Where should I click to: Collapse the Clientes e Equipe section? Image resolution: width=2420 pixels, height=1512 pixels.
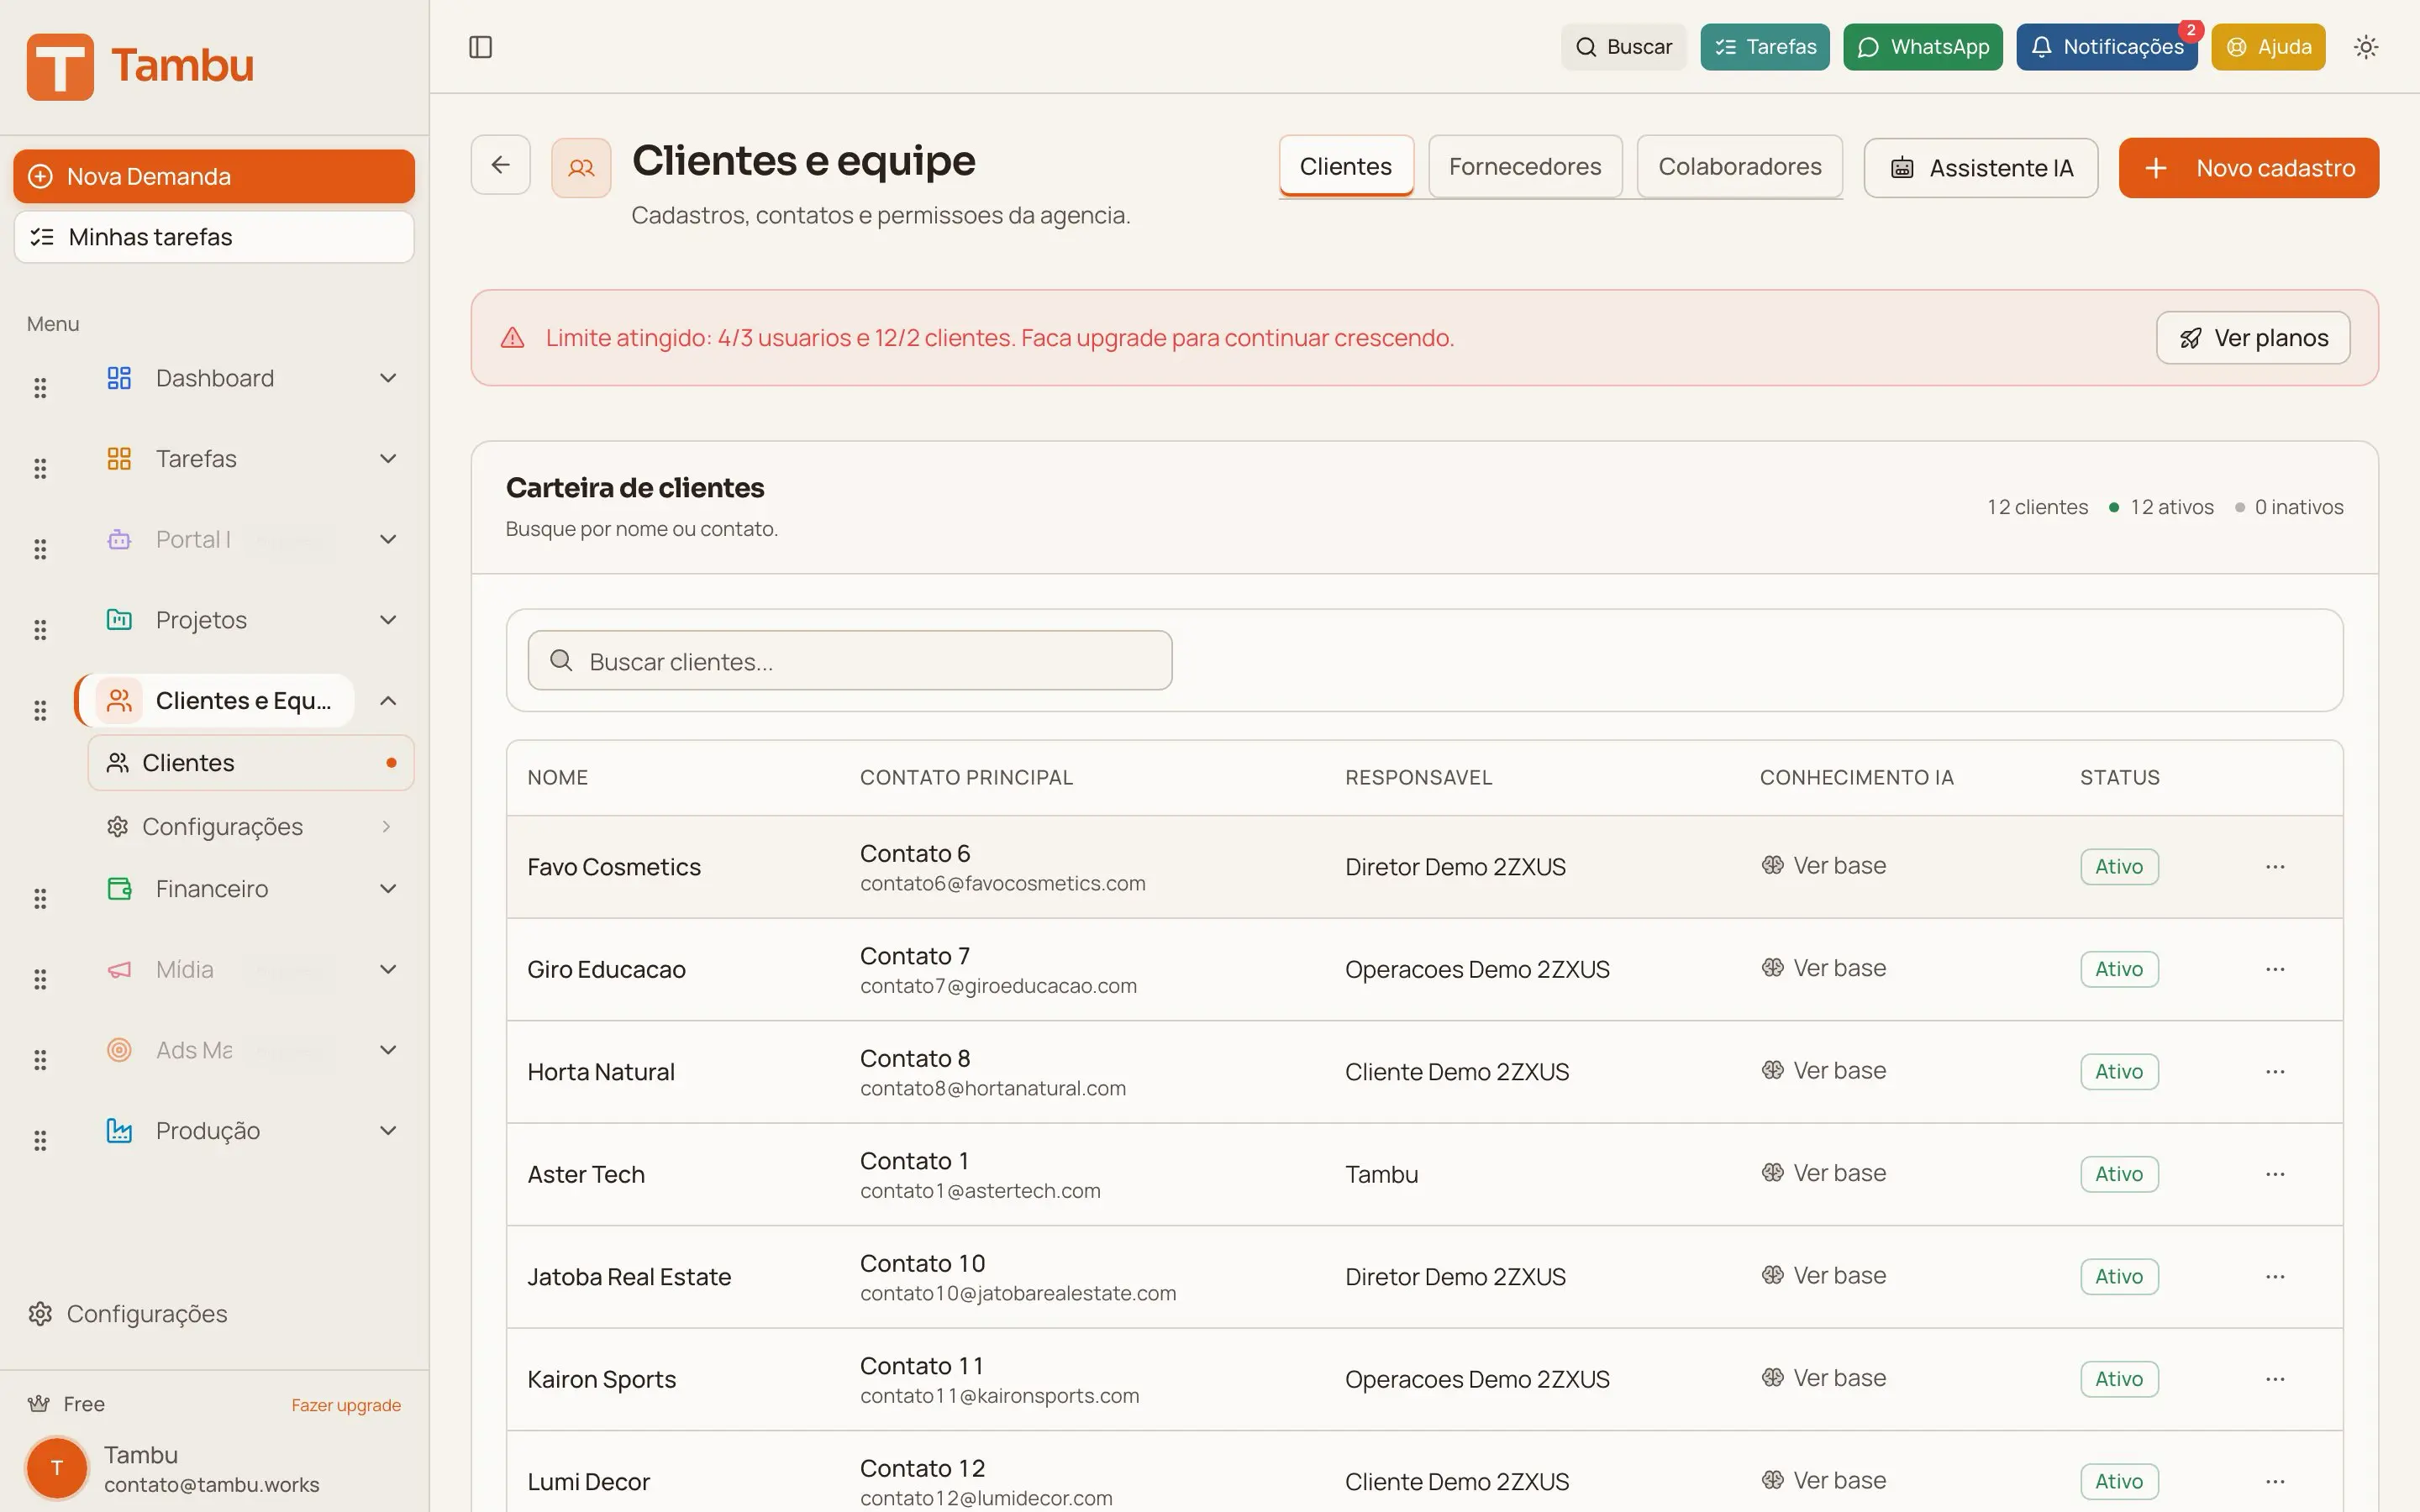388,700
